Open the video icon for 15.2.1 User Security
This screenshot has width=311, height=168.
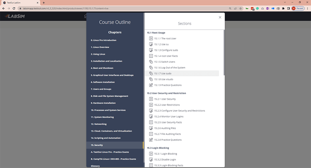(151, 99)
